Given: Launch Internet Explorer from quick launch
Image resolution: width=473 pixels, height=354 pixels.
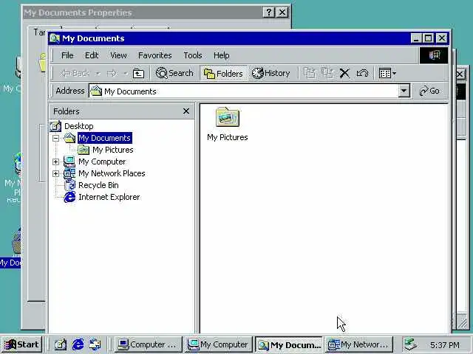Looking at the screenshot, I should (78, 344).
